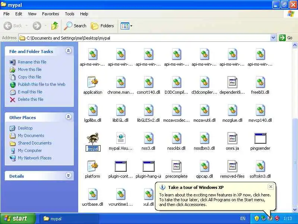Select the vcruntime1... file icon

(x=120, y=194)
